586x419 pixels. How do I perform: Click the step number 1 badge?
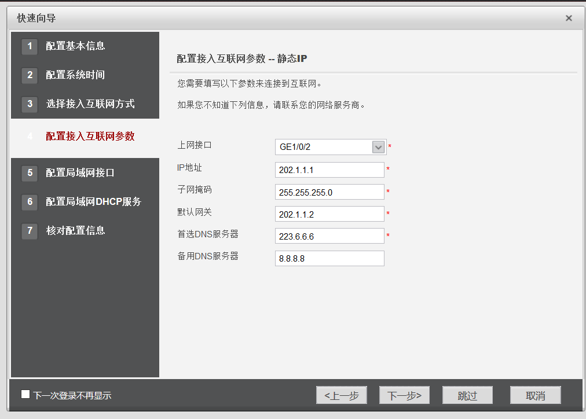(x=30, y=47)
